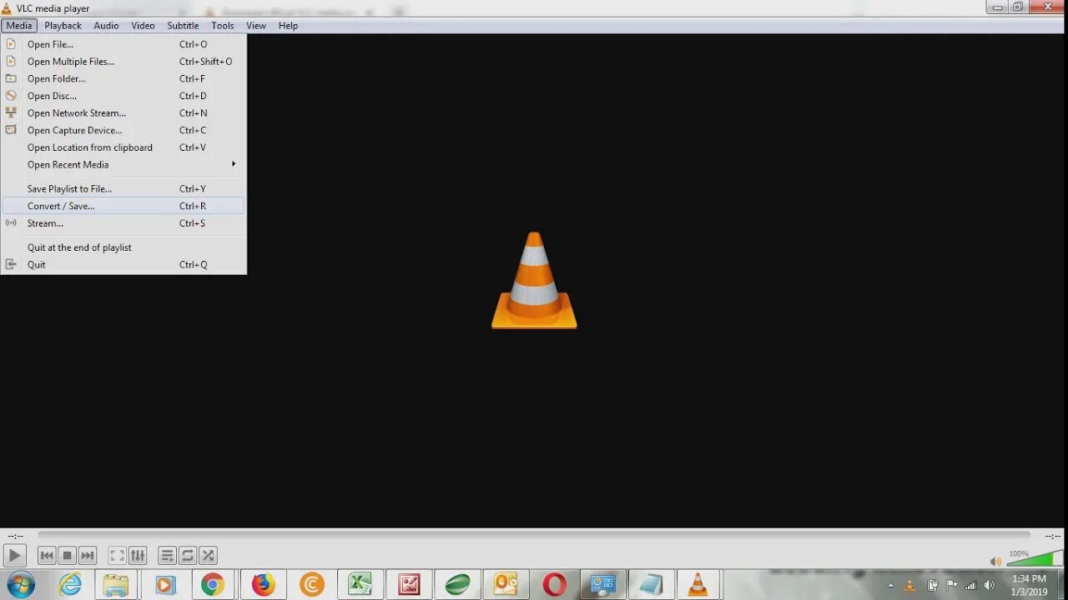Open system volume tray icon

(x=990, y=585)
